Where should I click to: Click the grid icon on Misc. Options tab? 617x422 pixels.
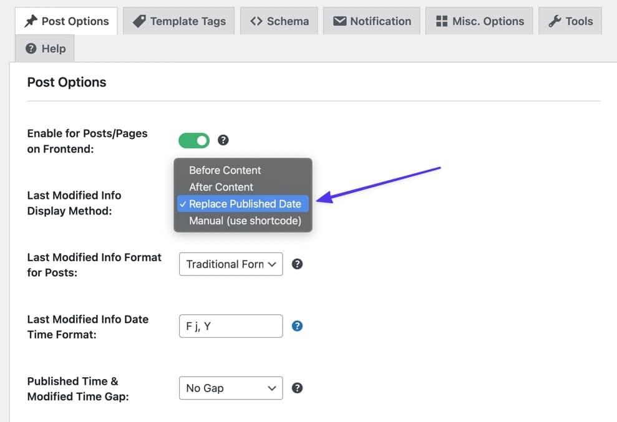(x=440, y=21)
